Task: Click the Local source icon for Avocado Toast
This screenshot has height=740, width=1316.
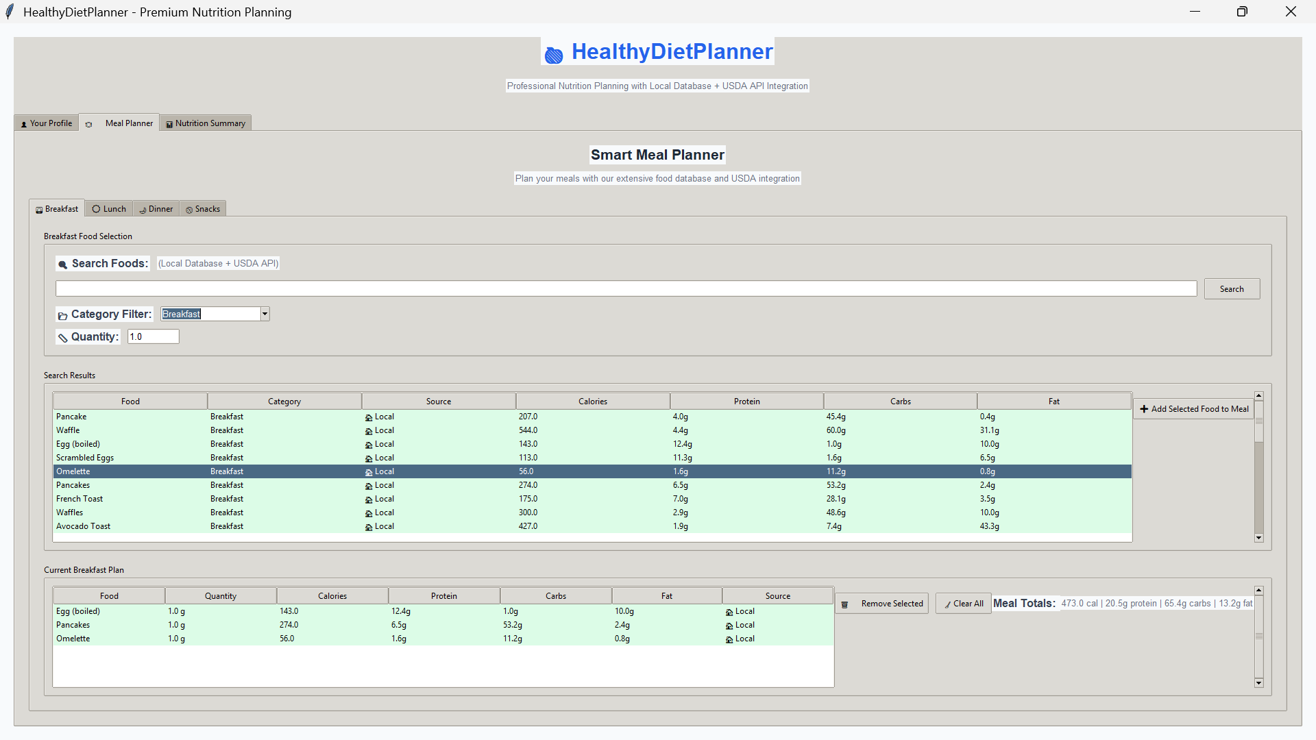Action: point(369,527)
